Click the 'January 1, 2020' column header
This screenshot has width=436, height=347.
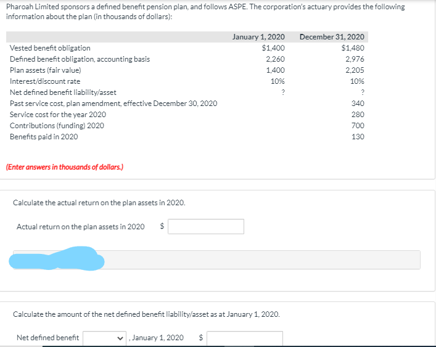258,37
